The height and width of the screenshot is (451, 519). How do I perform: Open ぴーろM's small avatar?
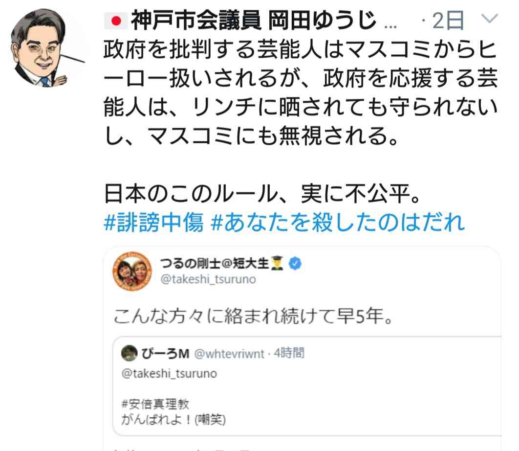click(x=129, y=353)
